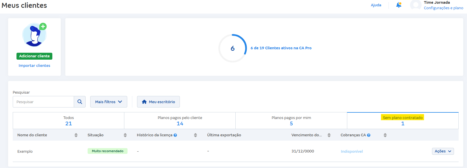Viewport: 467px width, 168px height.
Task: Click the Meus clientes page title
Action: coord(24,5)
